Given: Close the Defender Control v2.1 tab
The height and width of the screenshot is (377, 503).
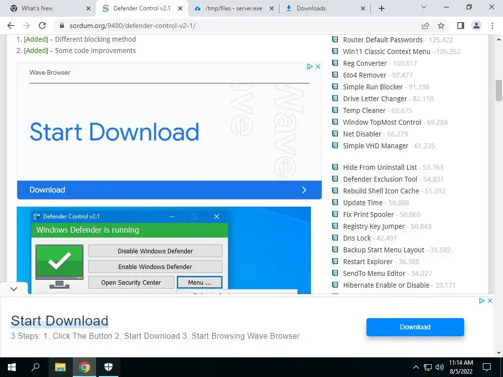Looking at the screenshot, I should click(180, 8).
